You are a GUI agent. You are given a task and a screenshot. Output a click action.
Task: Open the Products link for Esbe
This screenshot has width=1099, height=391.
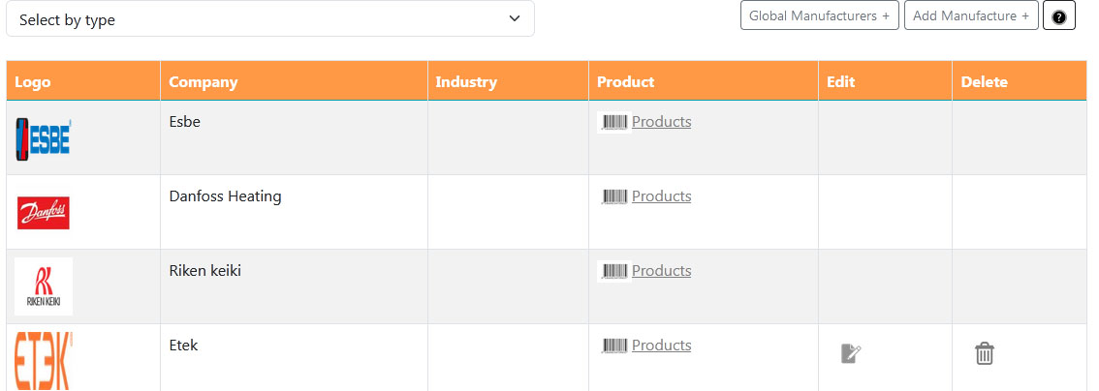[x=662, y=122]
